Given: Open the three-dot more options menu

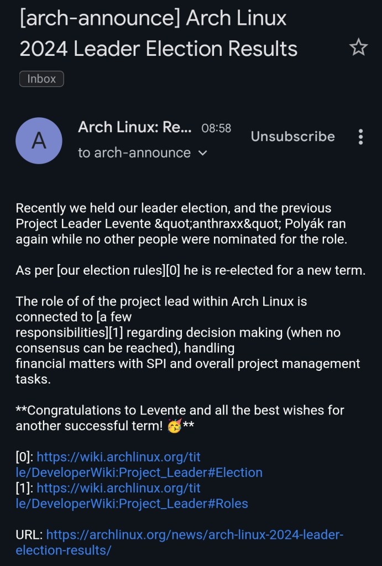Looking at the screenshot, I should pos(360,137).
